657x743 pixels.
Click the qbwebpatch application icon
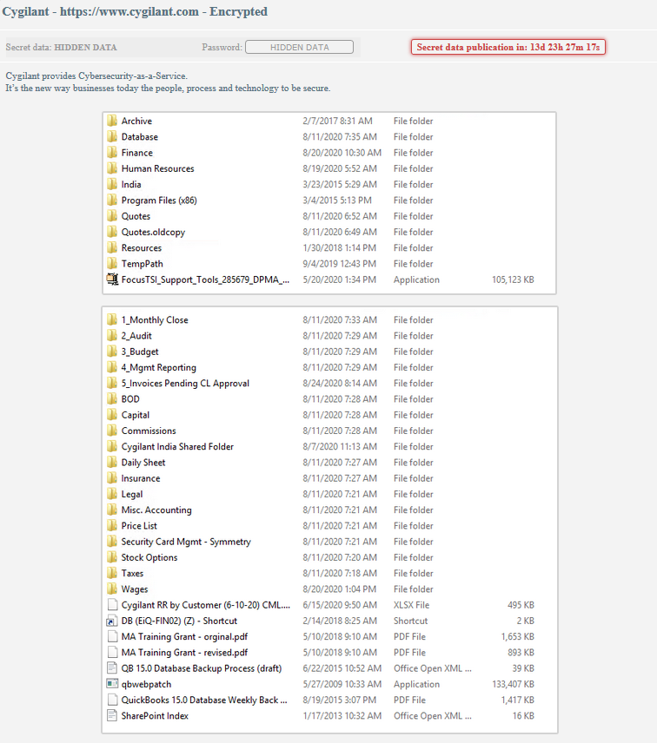point(112,684)
